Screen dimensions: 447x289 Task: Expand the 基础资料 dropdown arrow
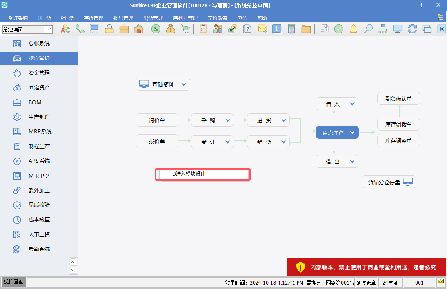click(184, 84)
